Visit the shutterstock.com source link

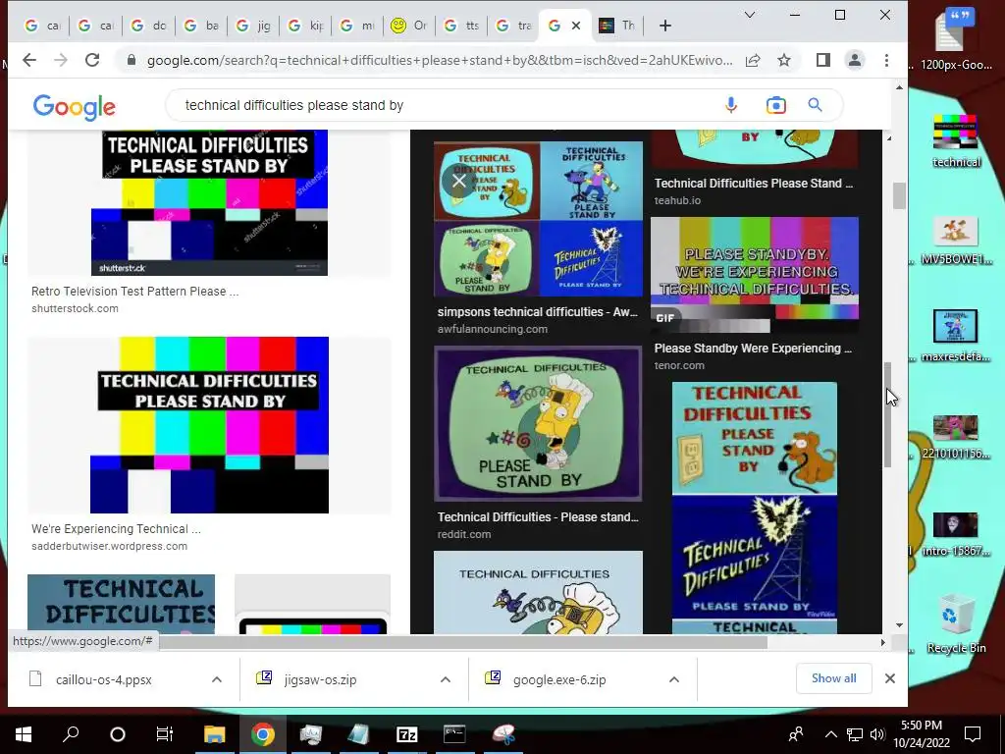pyautogui.click(x=75, y=308)
